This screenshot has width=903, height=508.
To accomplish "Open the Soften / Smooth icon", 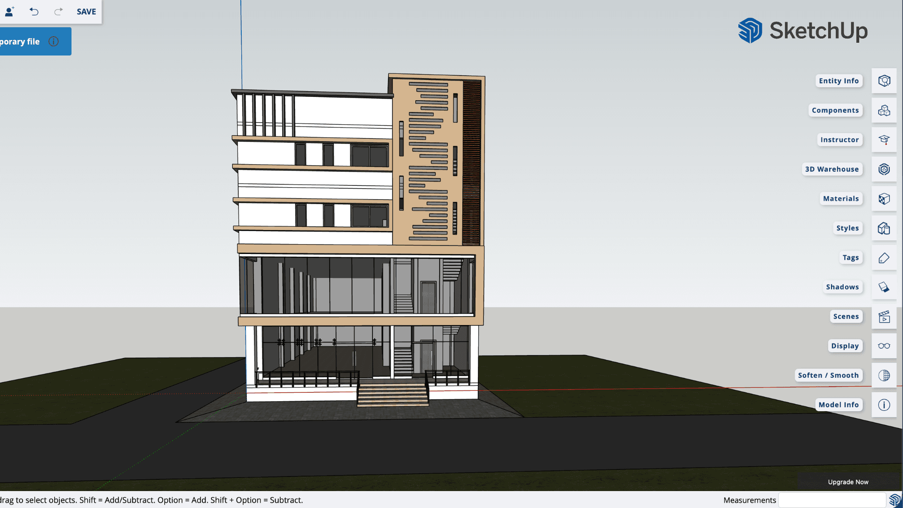I will pos(884,375).
